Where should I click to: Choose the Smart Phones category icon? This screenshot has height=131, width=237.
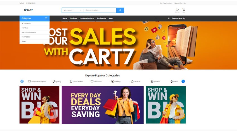pyautogui.click(x=71, y=81)
